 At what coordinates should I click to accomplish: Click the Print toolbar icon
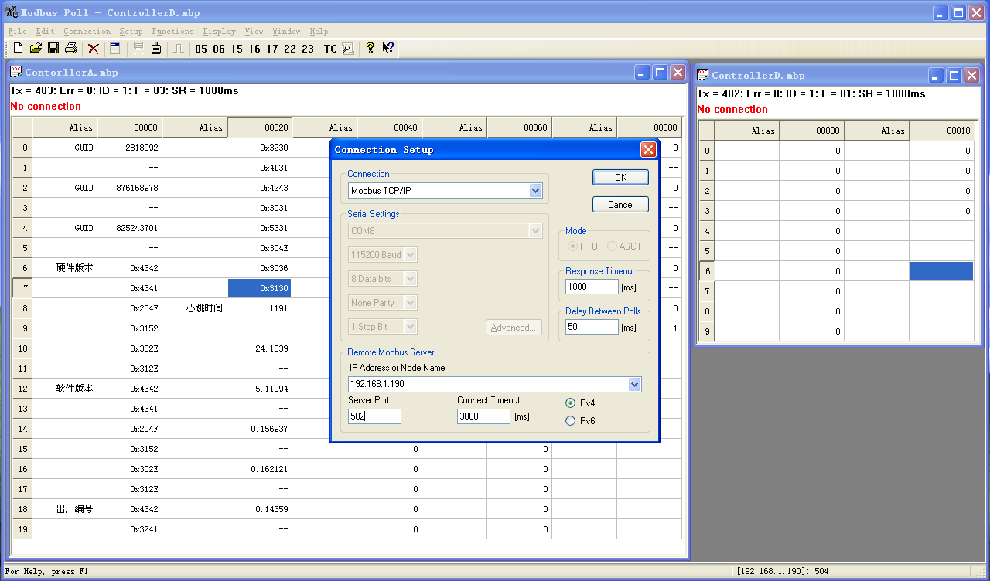71,49
